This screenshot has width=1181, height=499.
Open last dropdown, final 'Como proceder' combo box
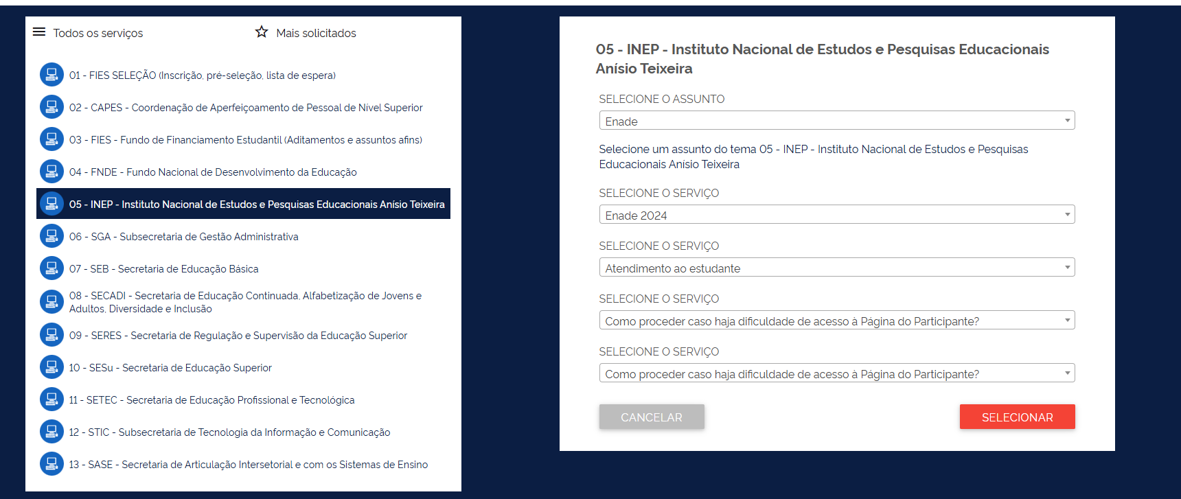click(837, 373)
